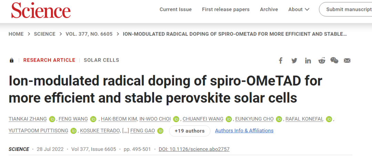Open Rafal Konefal's ORCID icon

329,119
